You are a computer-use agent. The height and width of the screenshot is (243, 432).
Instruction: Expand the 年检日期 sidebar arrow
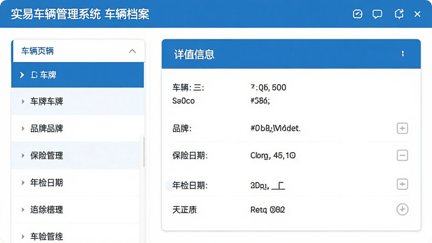(23, 183)
